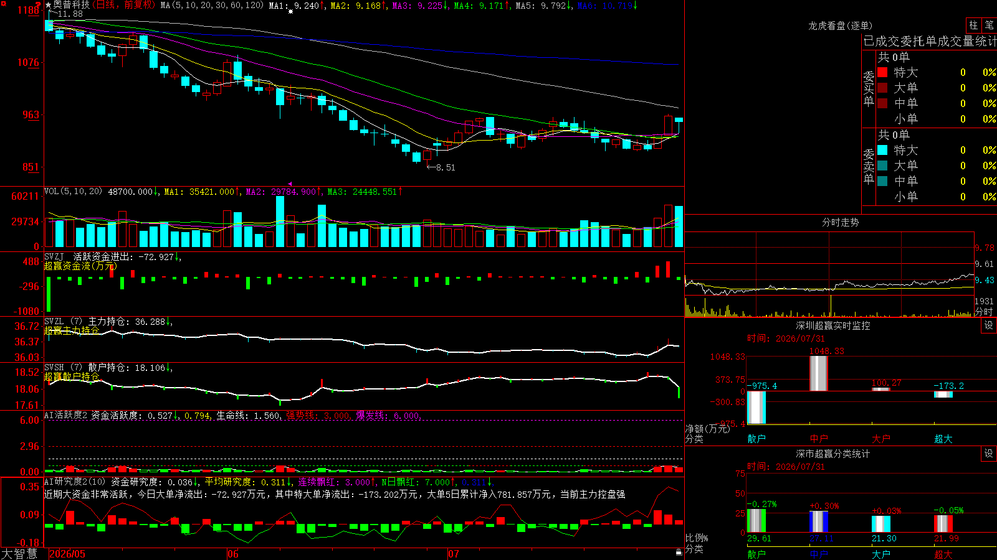Click the 07 month marker on the timeline
Image resolution: width=997 pixels, height=560 pixels.
(454, 554)
